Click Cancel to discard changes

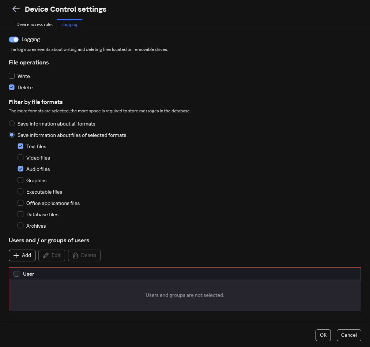pyautogui.click(x=349, y=335)
